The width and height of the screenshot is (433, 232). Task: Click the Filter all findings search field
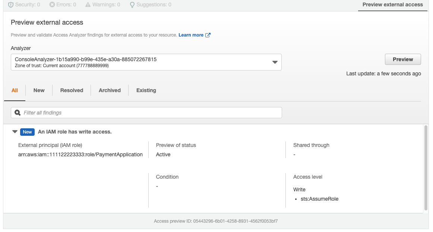pyautogui.click(x=149, y=113)
